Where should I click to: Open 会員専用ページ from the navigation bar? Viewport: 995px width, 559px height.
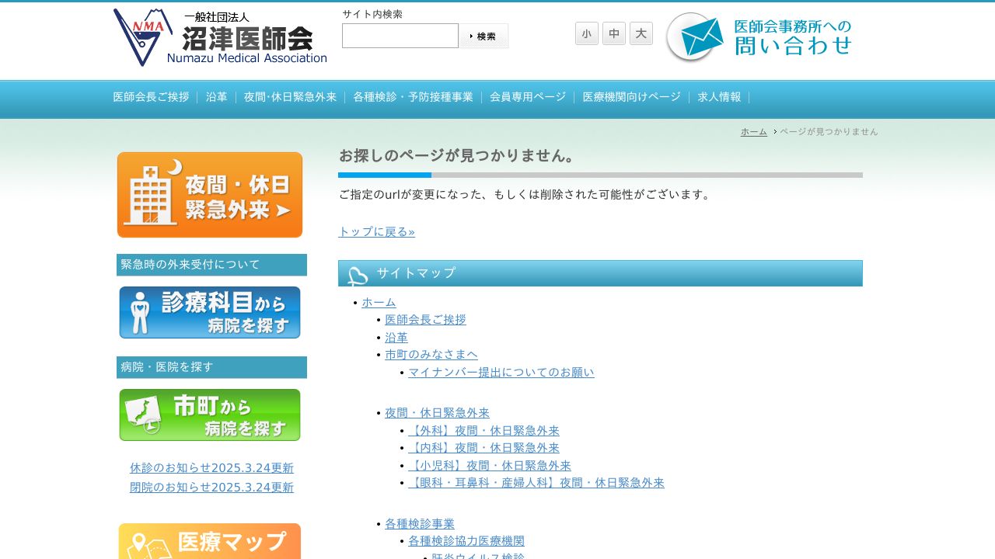(x=528, y=97)
